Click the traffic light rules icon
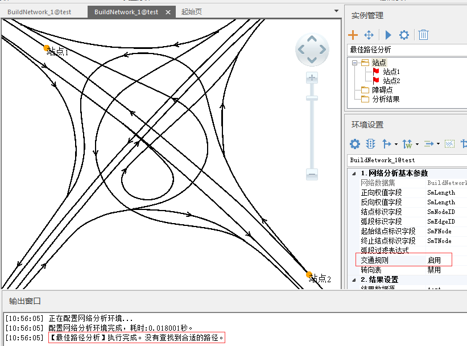Image resolution: width=467 pixels, height=346 pixels. [370, 144]
